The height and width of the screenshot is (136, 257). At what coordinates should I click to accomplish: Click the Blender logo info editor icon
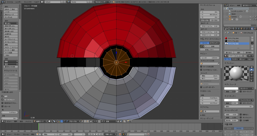[x=3, y=2]
